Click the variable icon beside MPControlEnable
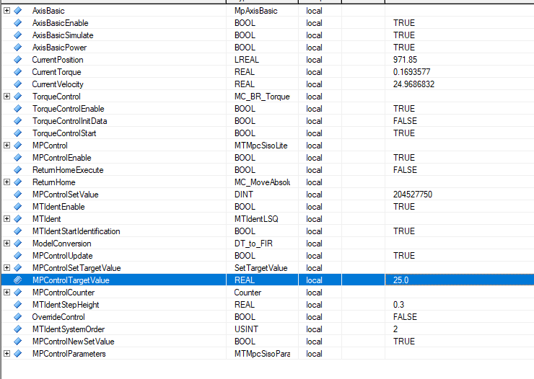 click(x=18, y=157)
